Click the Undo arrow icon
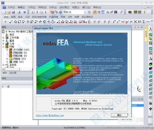The width and height of the screenshot is (154, 130). pos(33,12)
